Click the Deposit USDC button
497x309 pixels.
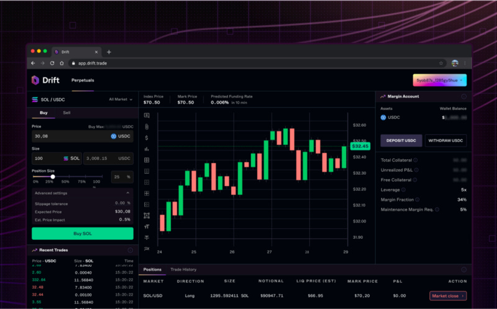[x=401, y=141]
